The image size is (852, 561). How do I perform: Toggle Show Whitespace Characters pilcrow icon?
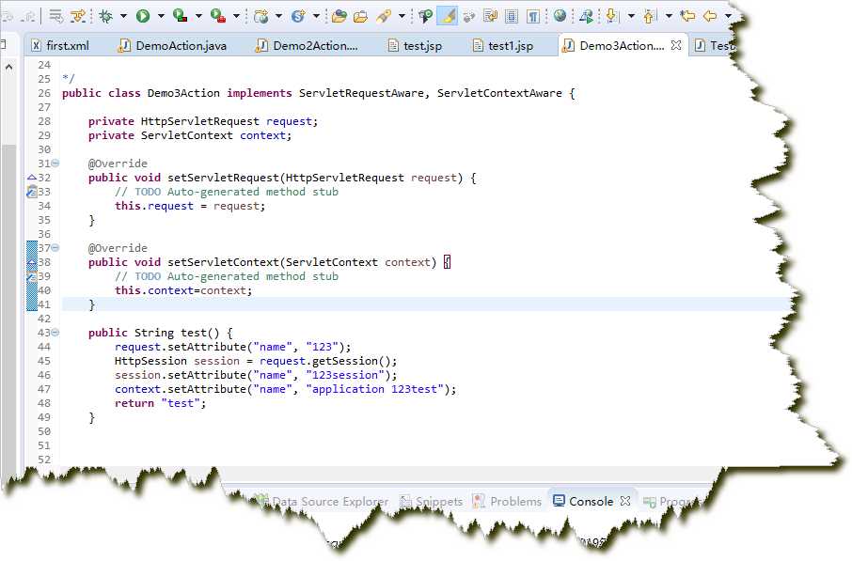[x=533, y=16]
